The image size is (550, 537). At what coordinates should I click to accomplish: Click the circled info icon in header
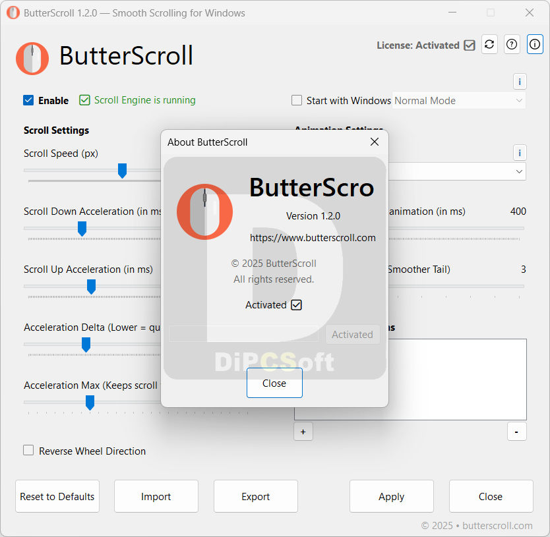(535, 45)
